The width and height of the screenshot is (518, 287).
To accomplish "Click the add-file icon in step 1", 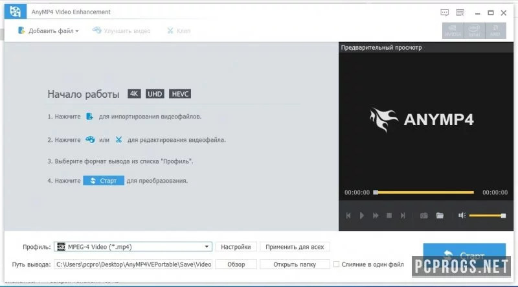I will click(89, 116).
